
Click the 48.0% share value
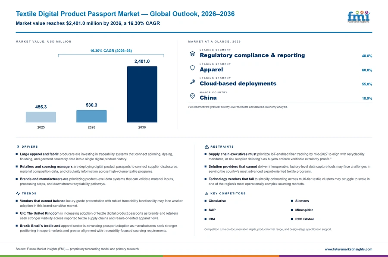[x=367, y=56]
